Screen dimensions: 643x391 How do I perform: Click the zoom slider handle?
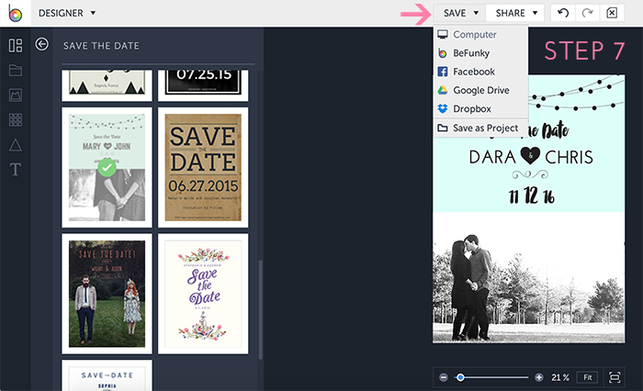[460, 377]
